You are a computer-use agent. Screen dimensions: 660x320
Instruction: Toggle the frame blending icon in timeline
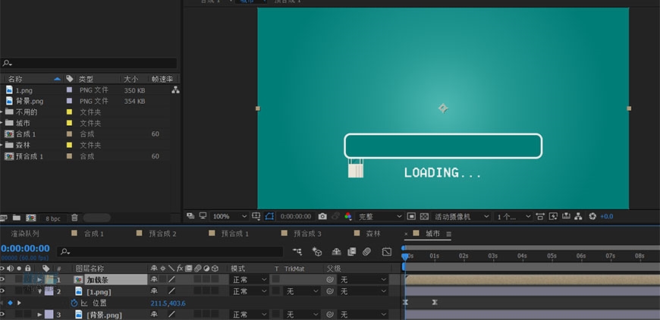(x=352, y=252)
